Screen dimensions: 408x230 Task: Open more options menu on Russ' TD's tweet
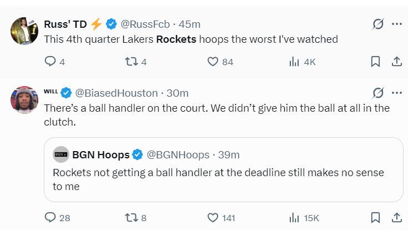[x=396, y=24]
